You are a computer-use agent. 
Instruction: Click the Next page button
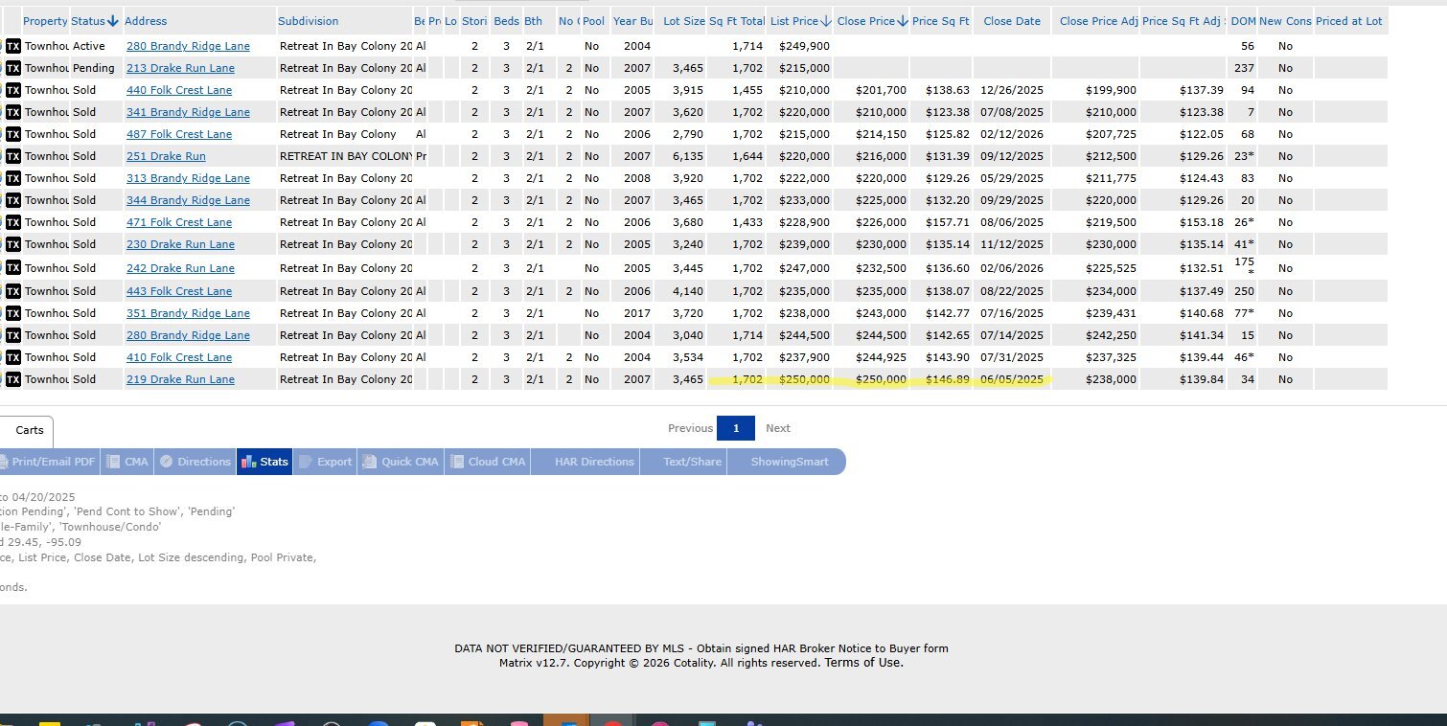pos(777,428)
